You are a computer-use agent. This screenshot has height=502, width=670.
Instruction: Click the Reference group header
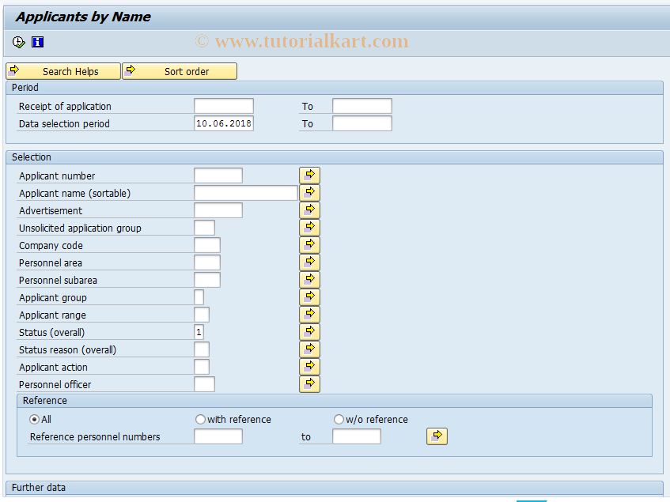(x=335, y=400)
